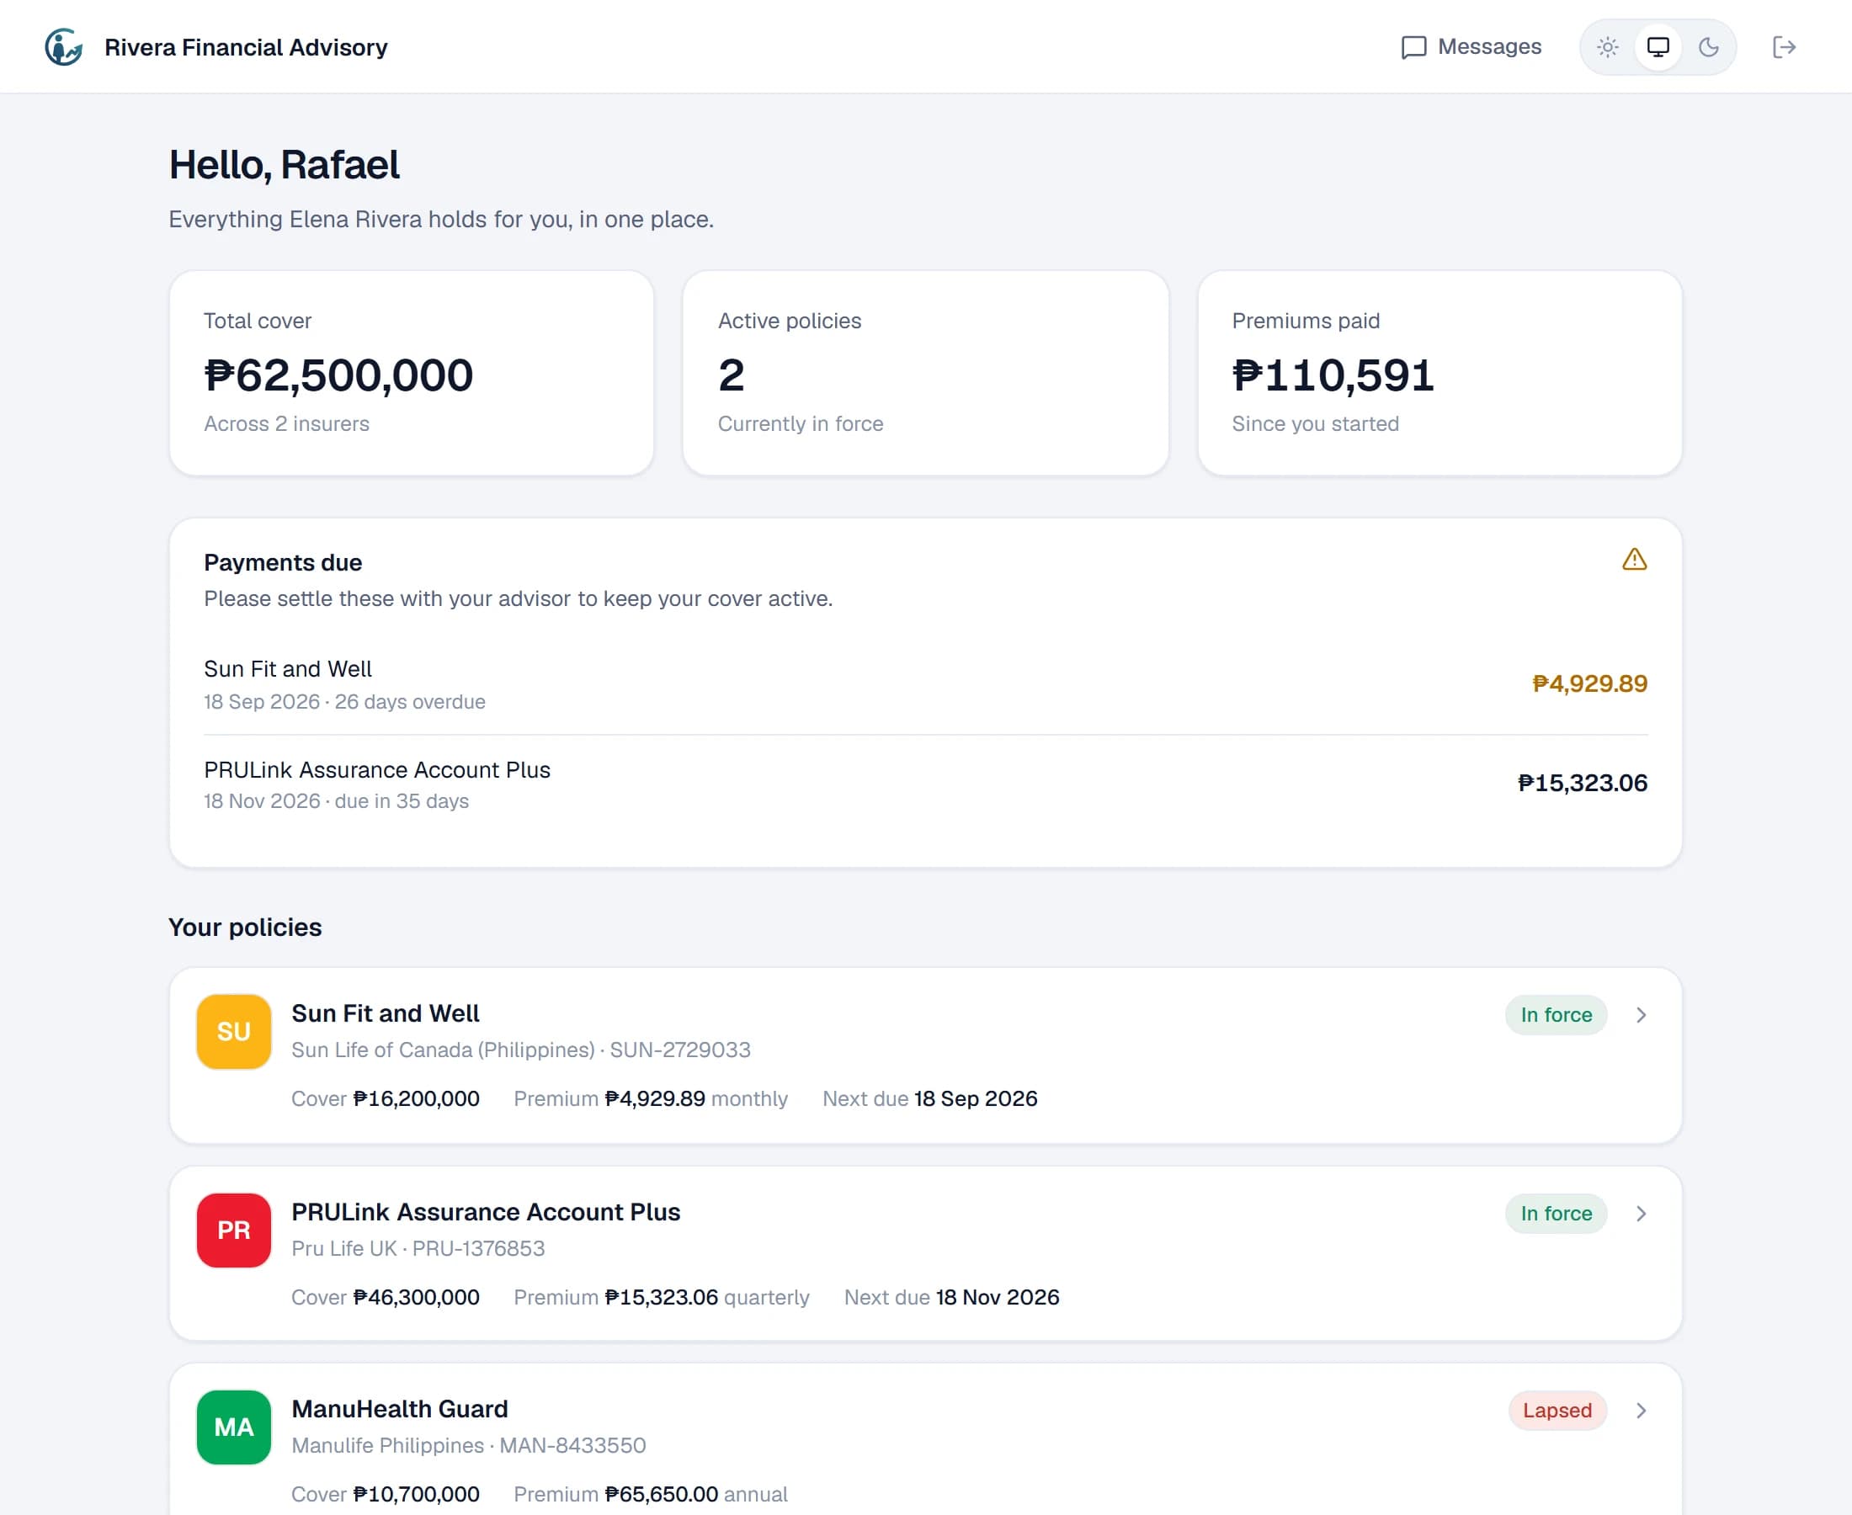Click '18 Nov 2026 · due in 35 days' text
Screen dimensions: 1852x1515
(x=336, y=801)
